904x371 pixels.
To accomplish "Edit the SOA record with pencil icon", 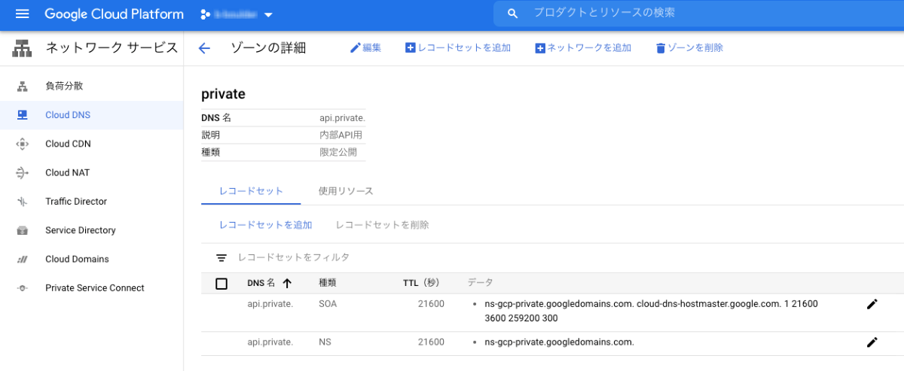I will (x=872, y=304).
